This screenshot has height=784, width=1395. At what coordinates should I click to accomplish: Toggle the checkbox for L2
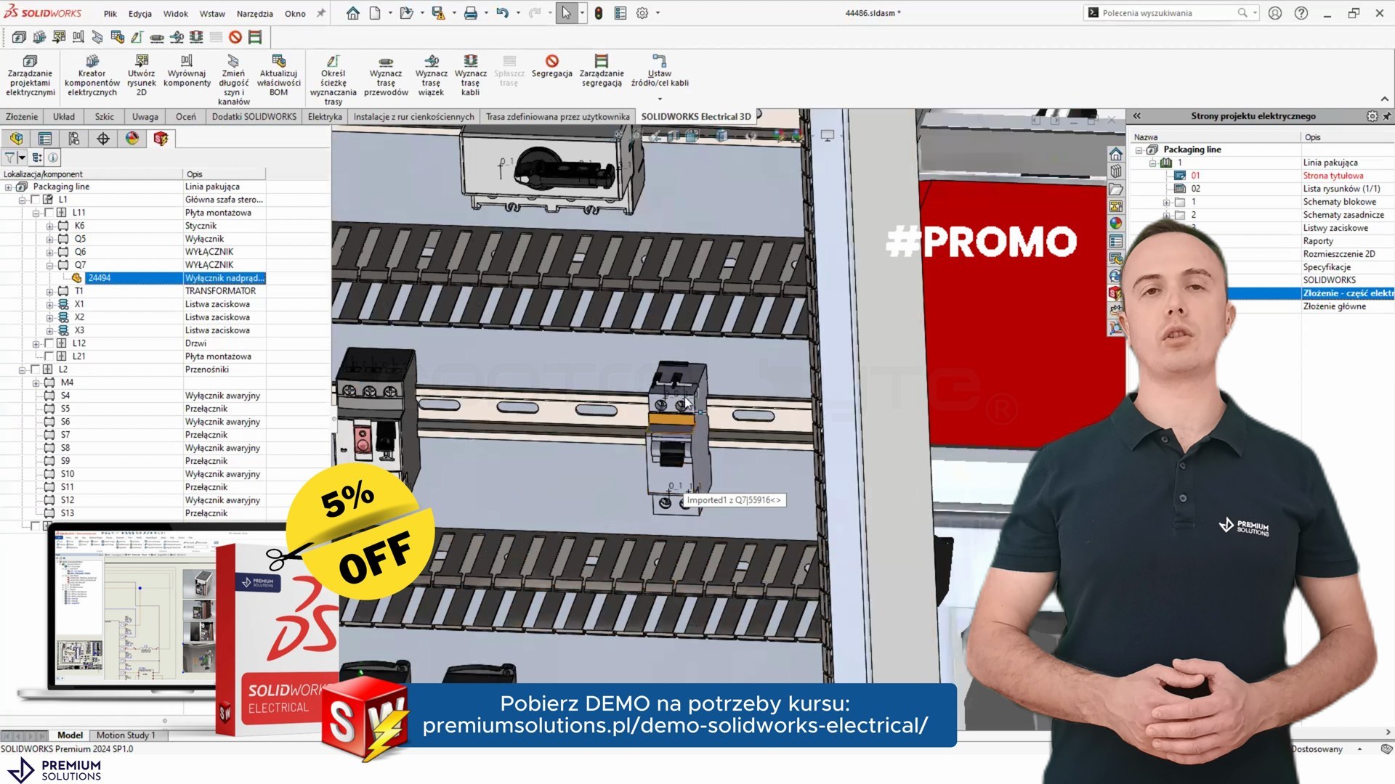click(x=35, y=369)
